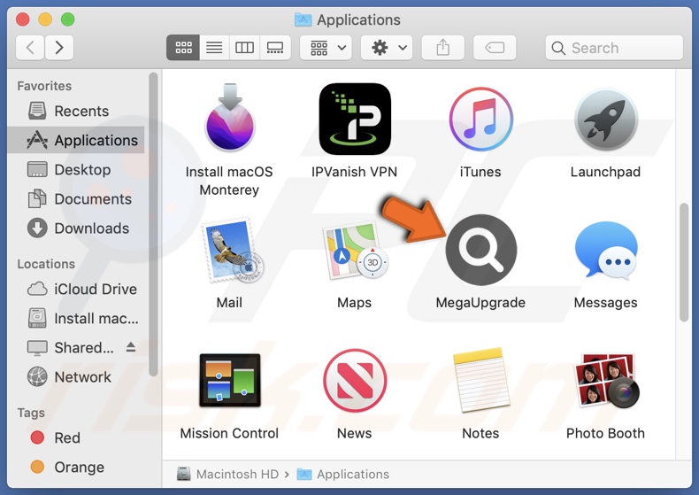Open Downloads in the sidebar
The width and height of the screenshot is (699, 495).
tap(76, 228)
